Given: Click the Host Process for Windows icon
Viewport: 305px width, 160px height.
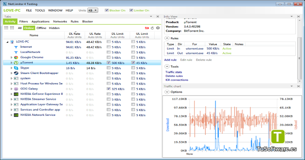Looking at the screenshot, I should [16, 84].
